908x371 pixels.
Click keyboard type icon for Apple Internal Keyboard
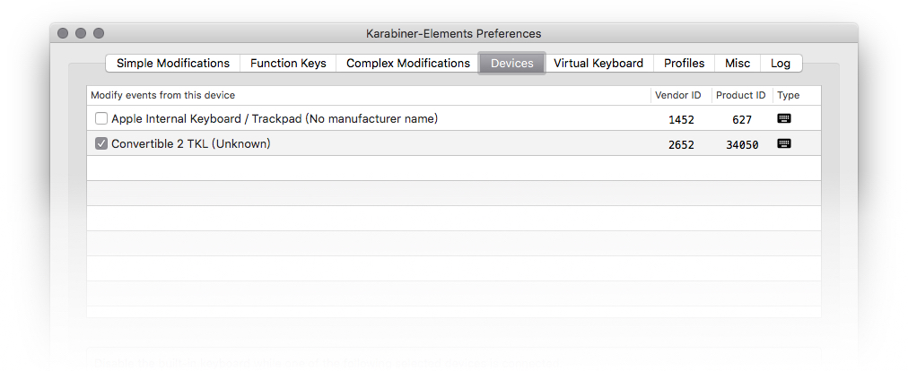tap(783, 118)
